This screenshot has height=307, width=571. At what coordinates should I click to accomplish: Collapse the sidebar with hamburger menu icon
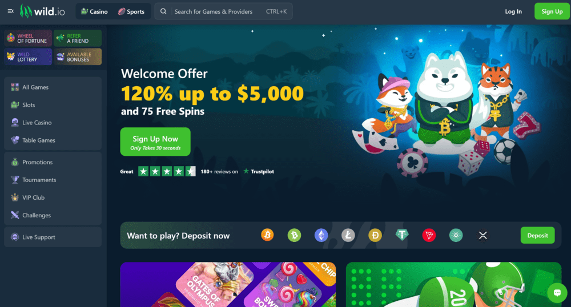pyautogui.click(x=10, y=11)
